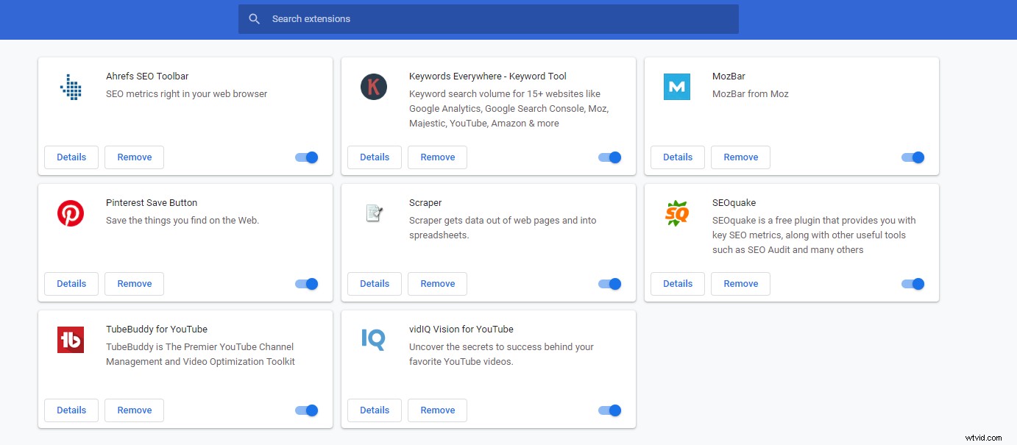Click the TubeBuddy red tb icon
The height and width of the screenshot is (445, 1017).
click(x=71, y=340)
